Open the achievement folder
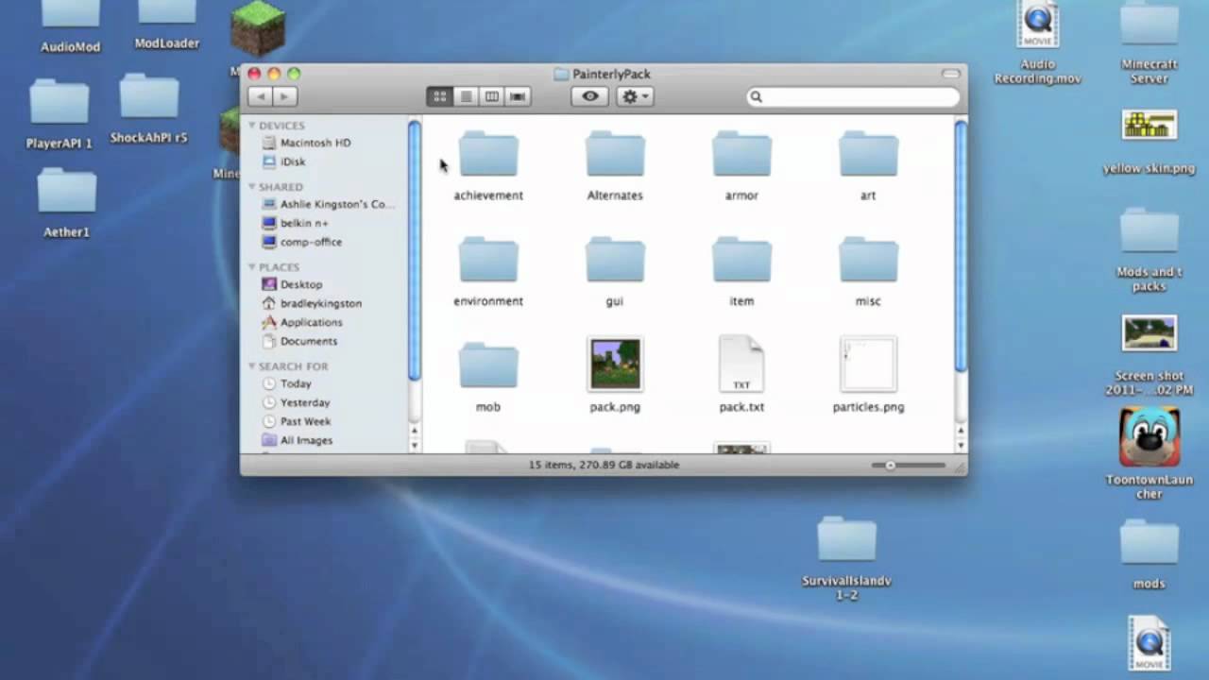This screenshot has height=680, width=1209. coord(488,154)
